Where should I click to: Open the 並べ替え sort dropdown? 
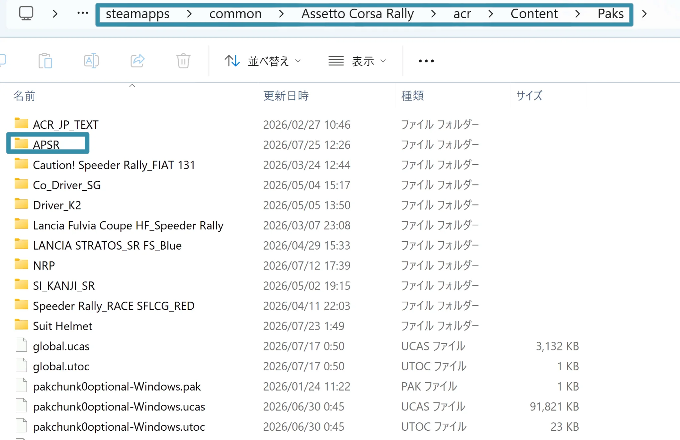(263, 61)
